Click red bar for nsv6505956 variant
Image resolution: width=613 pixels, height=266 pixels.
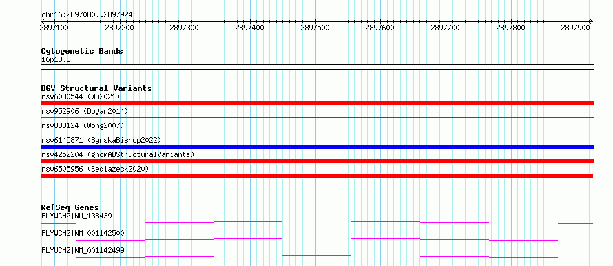[x=317, y=176]
